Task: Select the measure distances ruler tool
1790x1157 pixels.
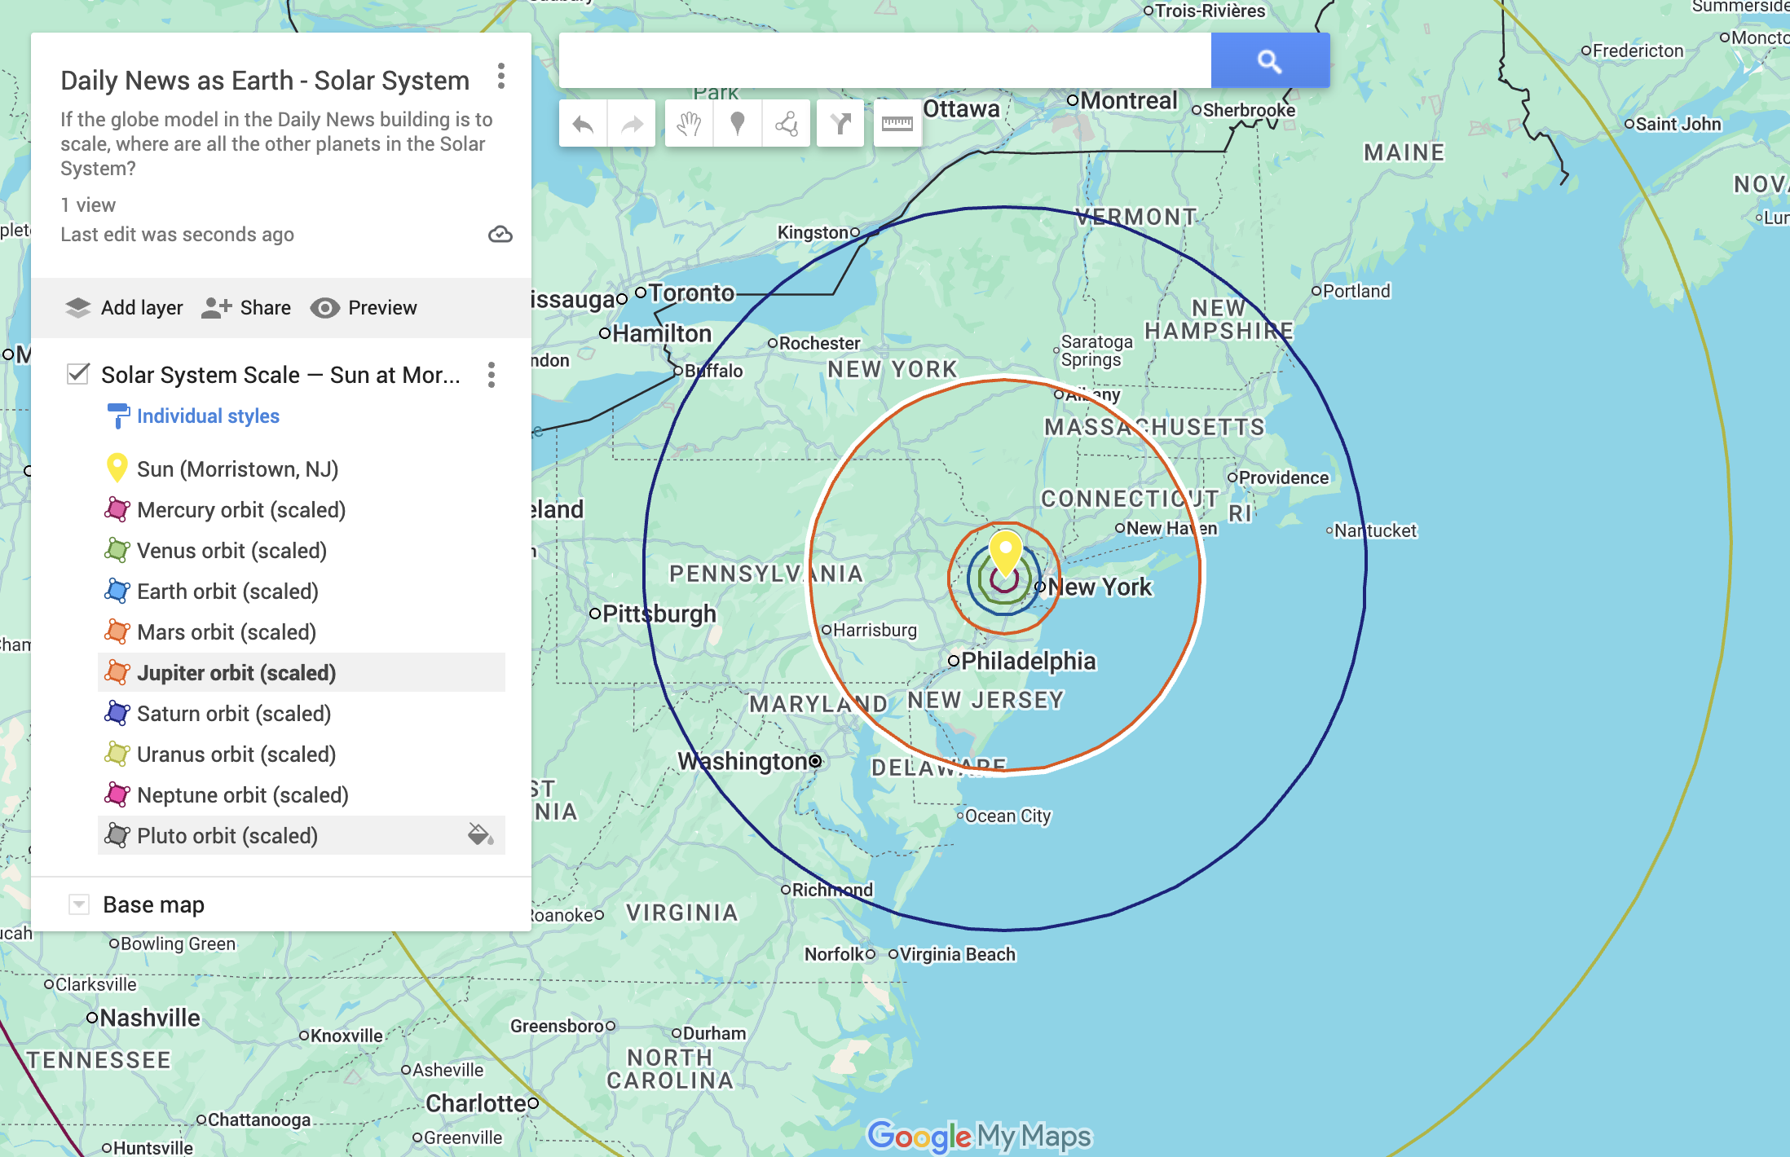Action: coord(897,124)
